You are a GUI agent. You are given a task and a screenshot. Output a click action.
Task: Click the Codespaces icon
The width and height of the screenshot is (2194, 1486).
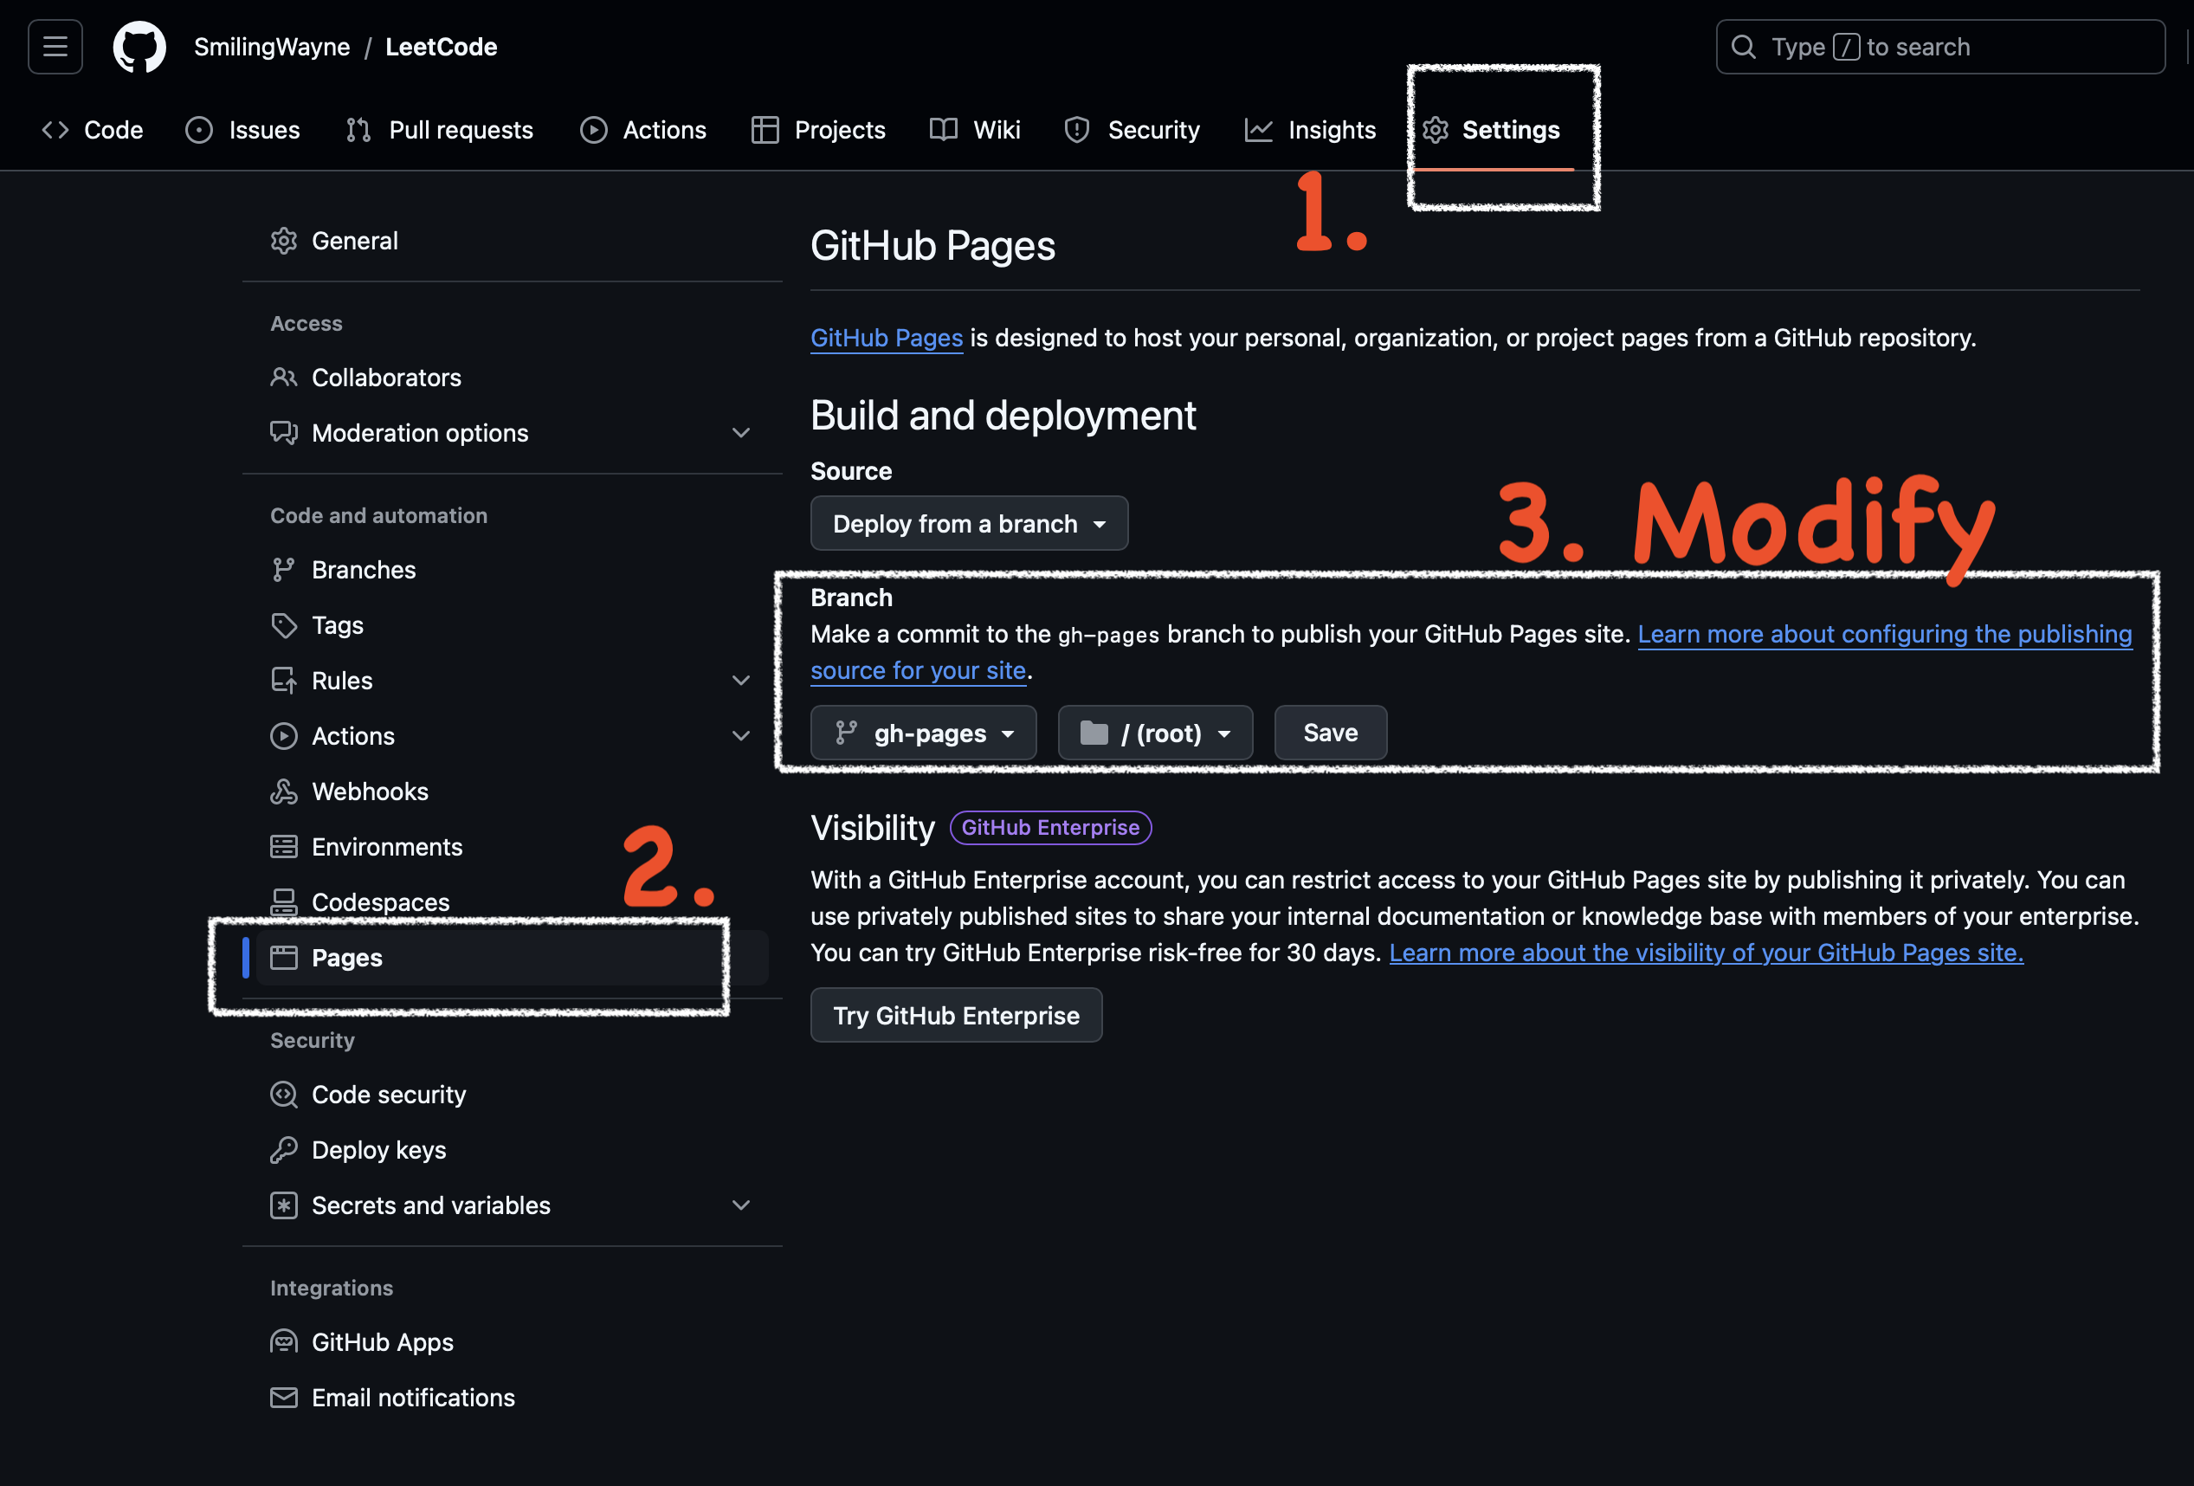coord(284,901)
